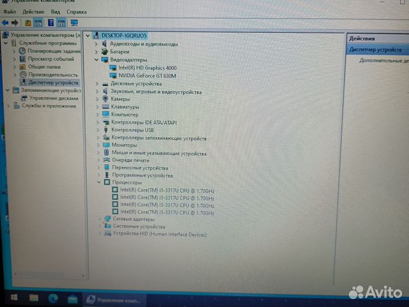Click Контроллеры запоминающих устройств icon

106,138
